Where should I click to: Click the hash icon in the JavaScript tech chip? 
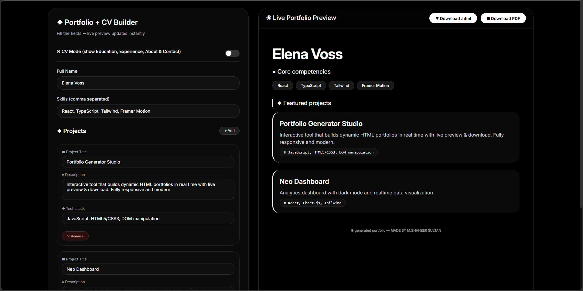tap(284, 152)
